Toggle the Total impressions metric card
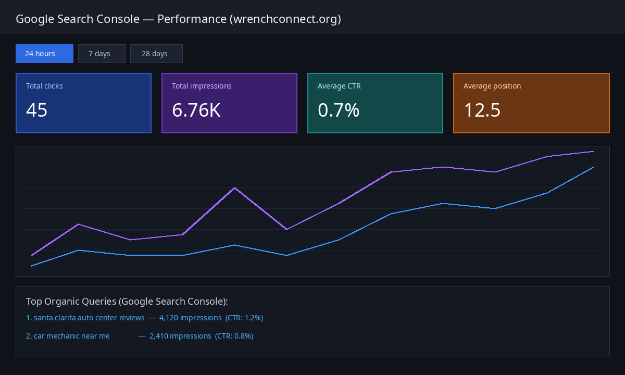The height and width of the screenshot is (375, 625). click(229, 103)
